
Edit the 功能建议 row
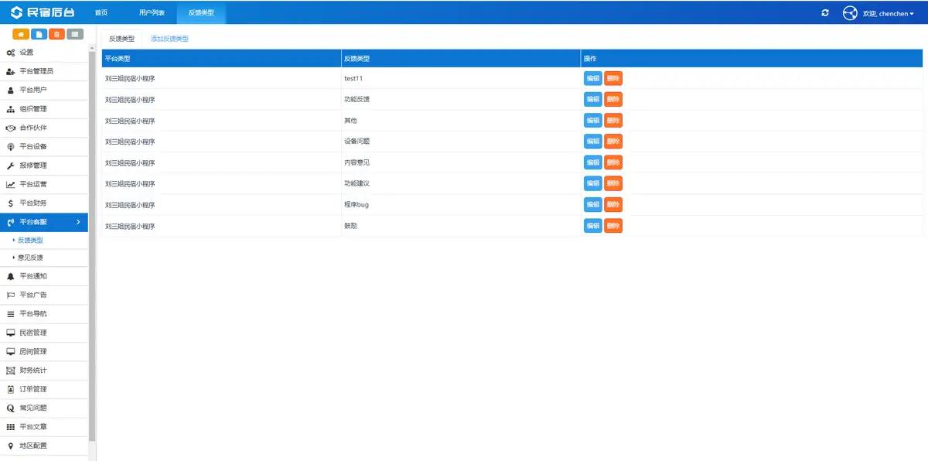[x=592, y=183]
